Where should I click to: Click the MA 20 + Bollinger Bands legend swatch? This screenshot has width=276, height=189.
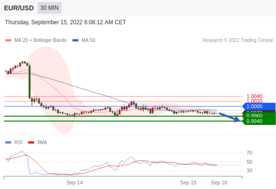point(8,40)
